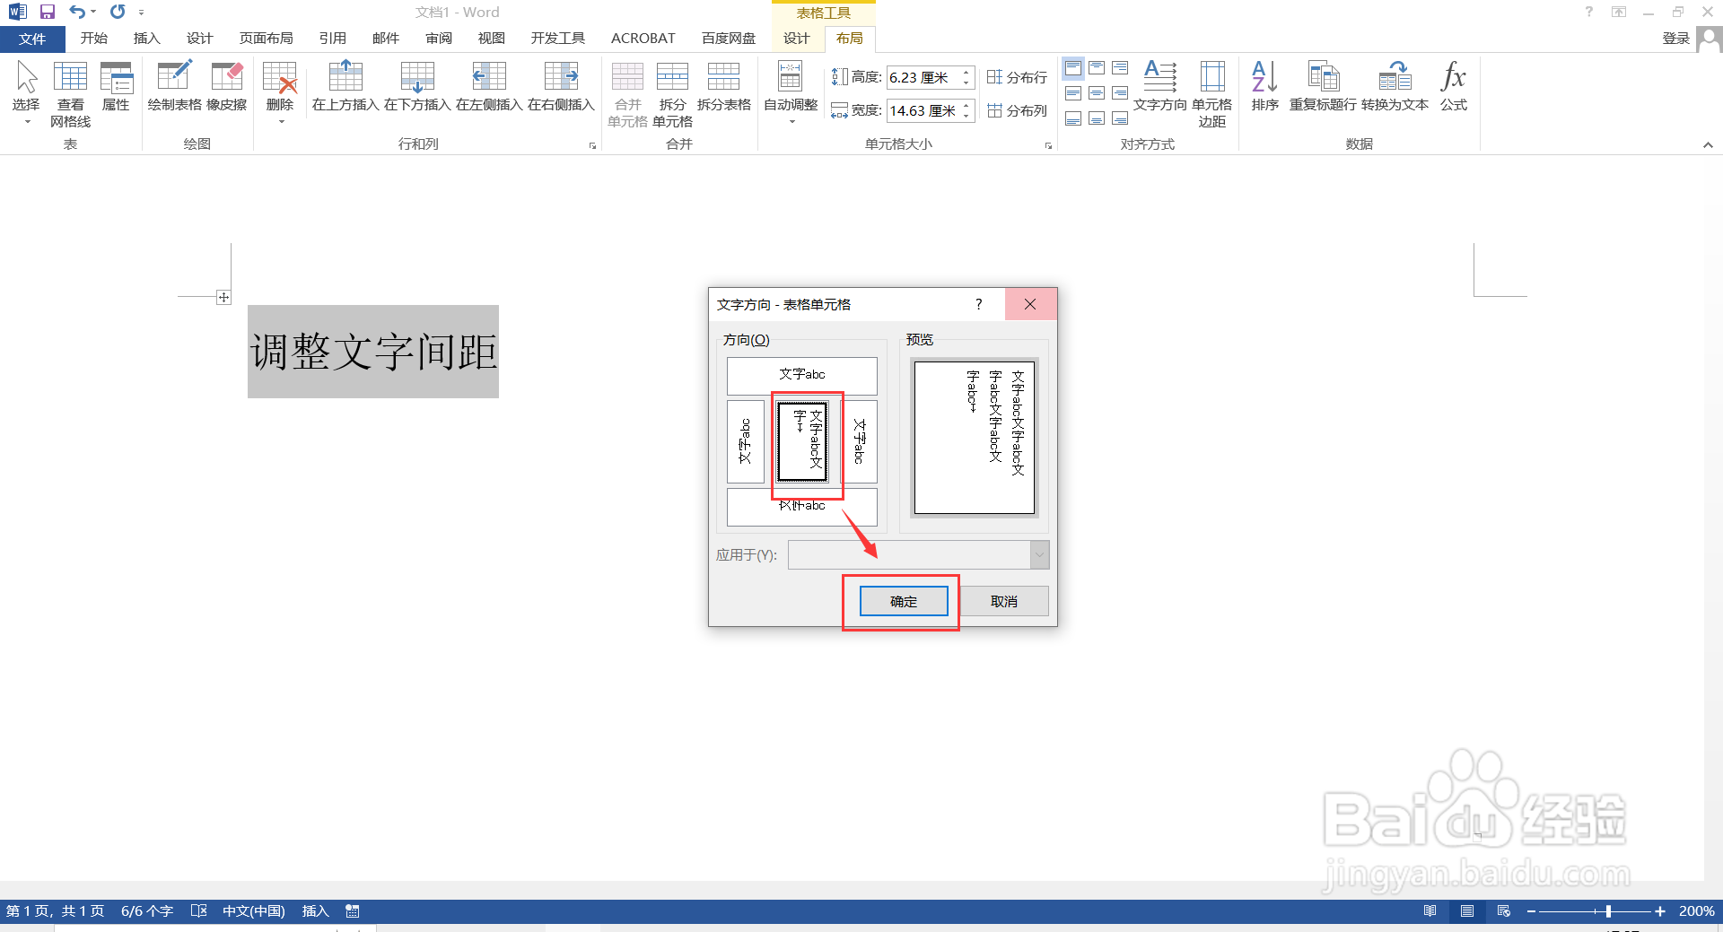The image size is (1723, 932).
Task: Choose right rotated vertical text orientation
Action: pyautogui.click(x=860, y=441)
